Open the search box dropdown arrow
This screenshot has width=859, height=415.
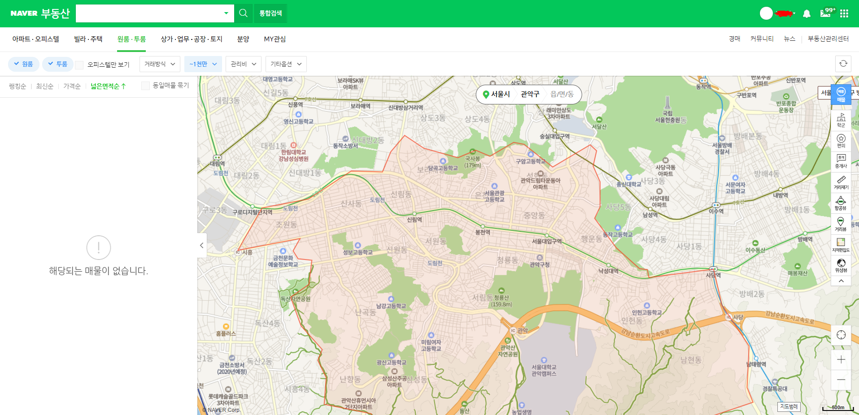(226, 13)
